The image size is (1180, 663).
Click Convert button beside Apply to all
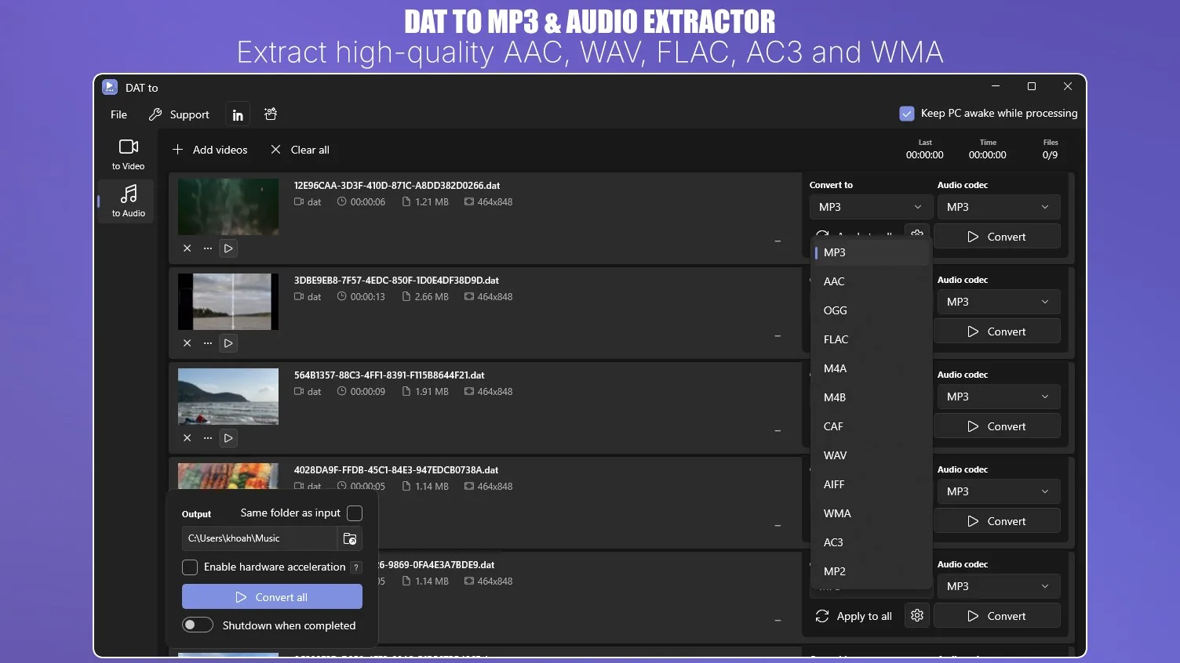tap(997, 616)
